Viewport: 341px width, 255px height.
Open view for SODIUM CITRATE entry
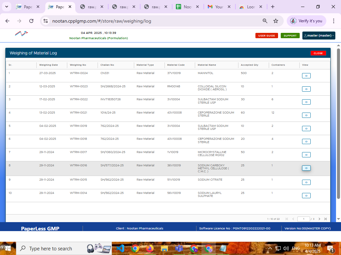click(x=306, y=182)
